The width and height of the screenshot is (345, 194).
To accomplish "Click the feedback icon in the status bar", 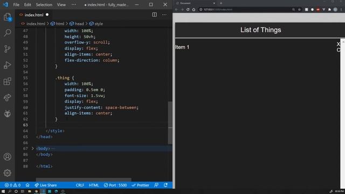I will tap(156, 185).
